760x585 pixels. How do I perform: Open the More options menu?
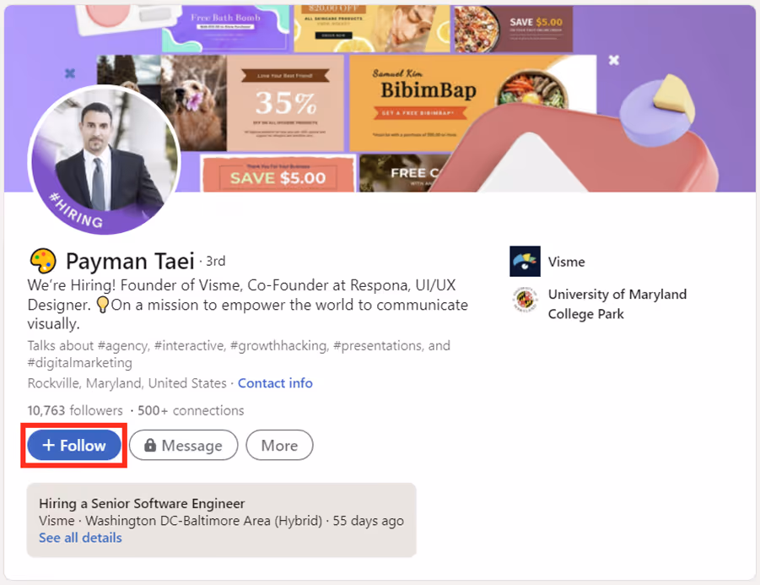point(279,445)
